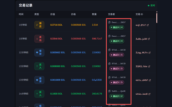Click the 交易 ID column header
172x107 pixels.
139,14
